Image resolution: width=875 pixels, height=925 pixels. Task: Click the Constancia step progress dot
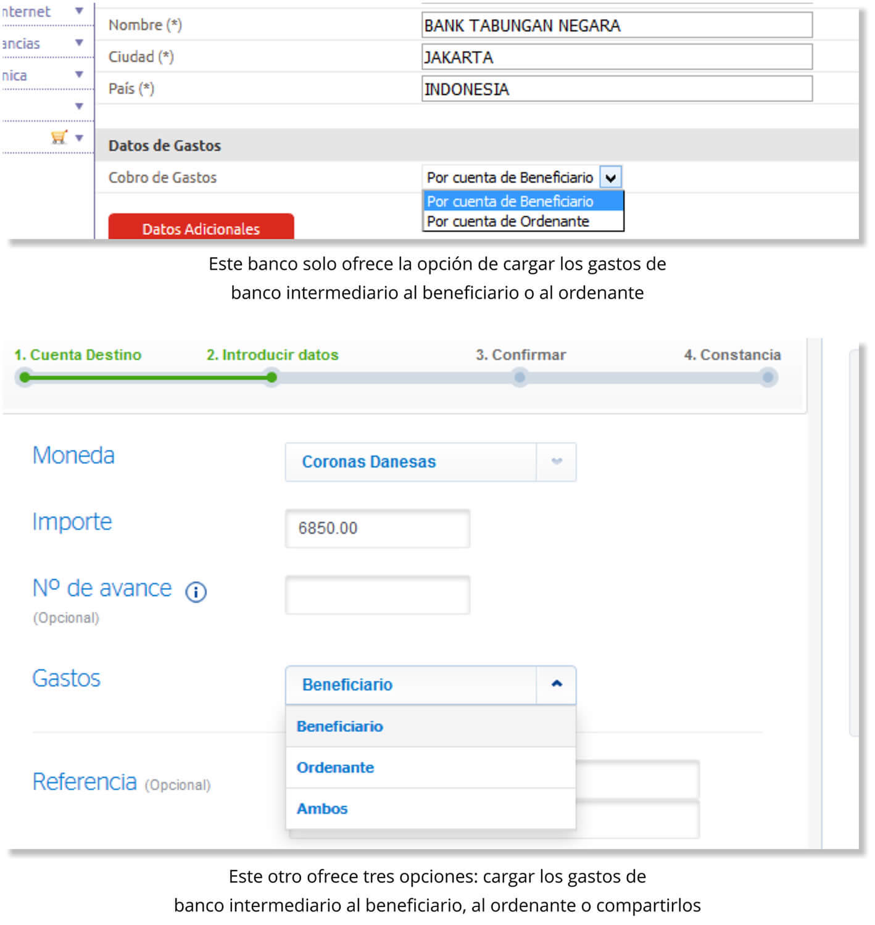(768, 377)
